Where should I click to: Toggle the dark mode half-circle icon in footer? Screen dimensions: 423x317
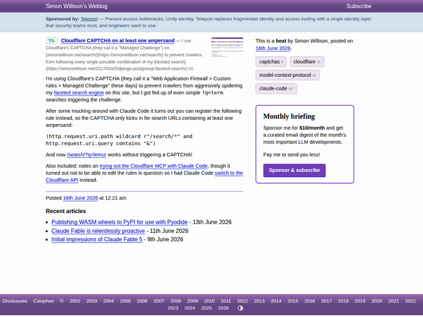[x=240, y=308]
